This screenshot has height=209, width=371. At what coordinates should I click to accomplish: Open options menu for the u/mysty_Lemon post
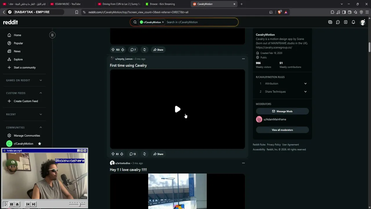[x=243, y=59]
